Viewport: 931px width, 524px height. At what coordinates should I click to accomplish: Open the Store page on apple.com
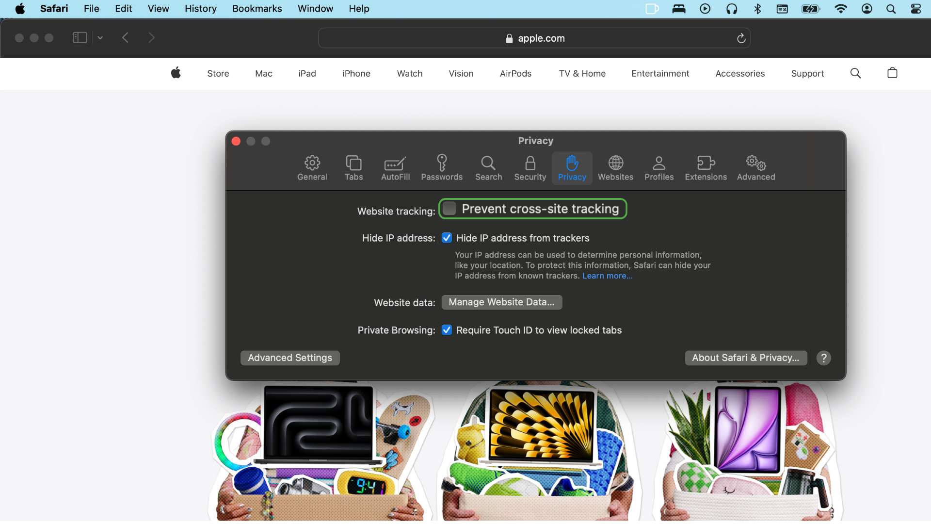coord(218,74)
